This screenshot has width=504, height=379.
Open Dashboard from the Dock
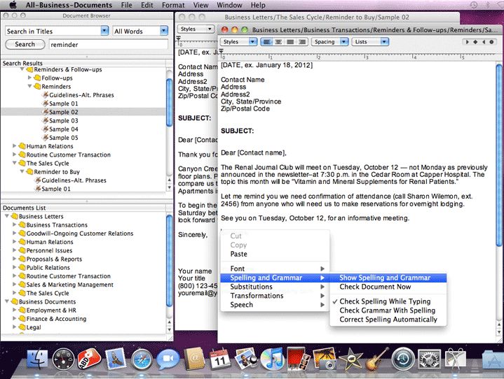[63, 359]
